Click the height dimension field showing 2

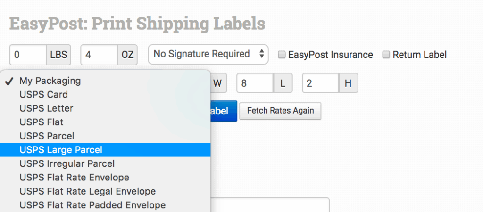pyautogui.click(x=321, y=83)
